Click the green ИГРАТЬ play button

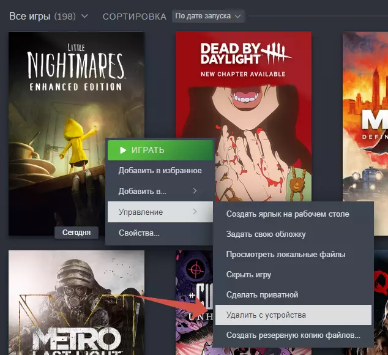[160, 151]
